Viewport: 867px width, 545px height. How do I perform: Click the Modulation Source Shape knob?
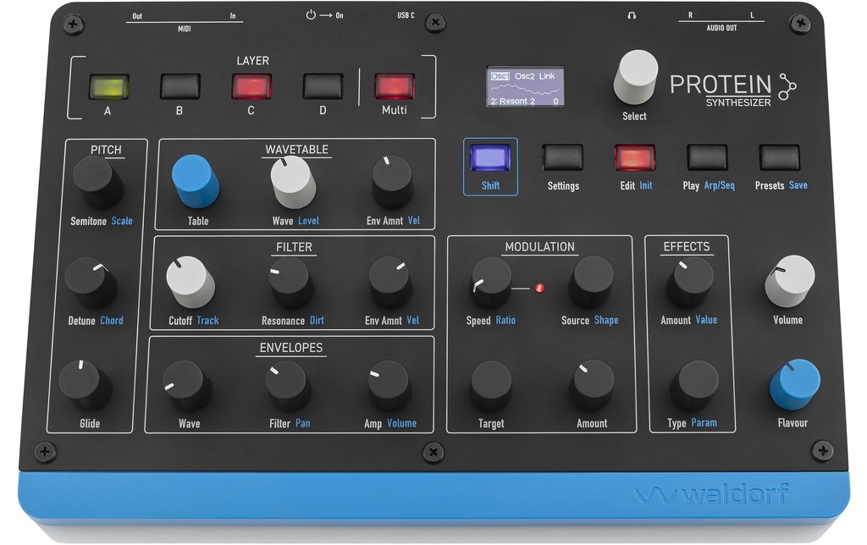592,281
